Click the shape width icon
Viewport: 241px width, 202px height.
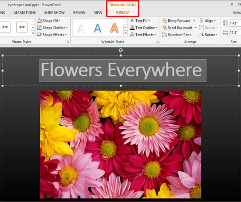coord(226,32)
